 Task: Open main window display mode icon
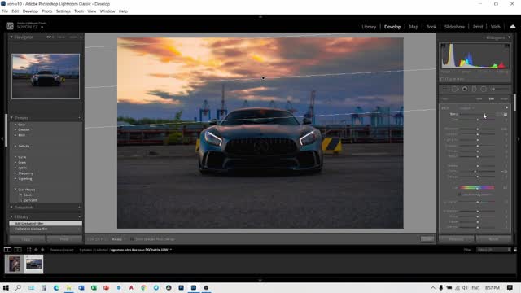pos(7,250)
